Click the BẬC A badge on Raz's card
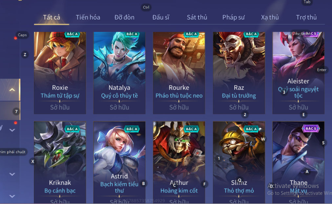332x204 pixels. 251,34
